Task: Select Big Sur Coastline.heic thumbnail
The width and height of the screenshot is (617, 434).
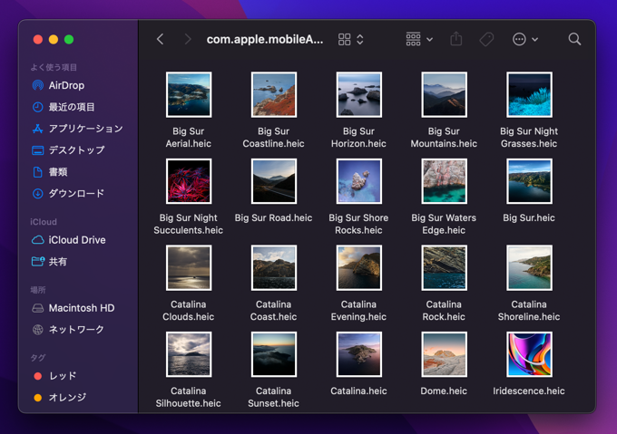Action: pyautogui.click(x=274, y=94)
